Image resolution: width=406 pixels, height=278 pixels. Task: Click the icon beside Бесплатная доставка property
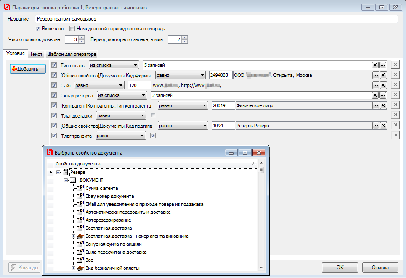point(80,228)
